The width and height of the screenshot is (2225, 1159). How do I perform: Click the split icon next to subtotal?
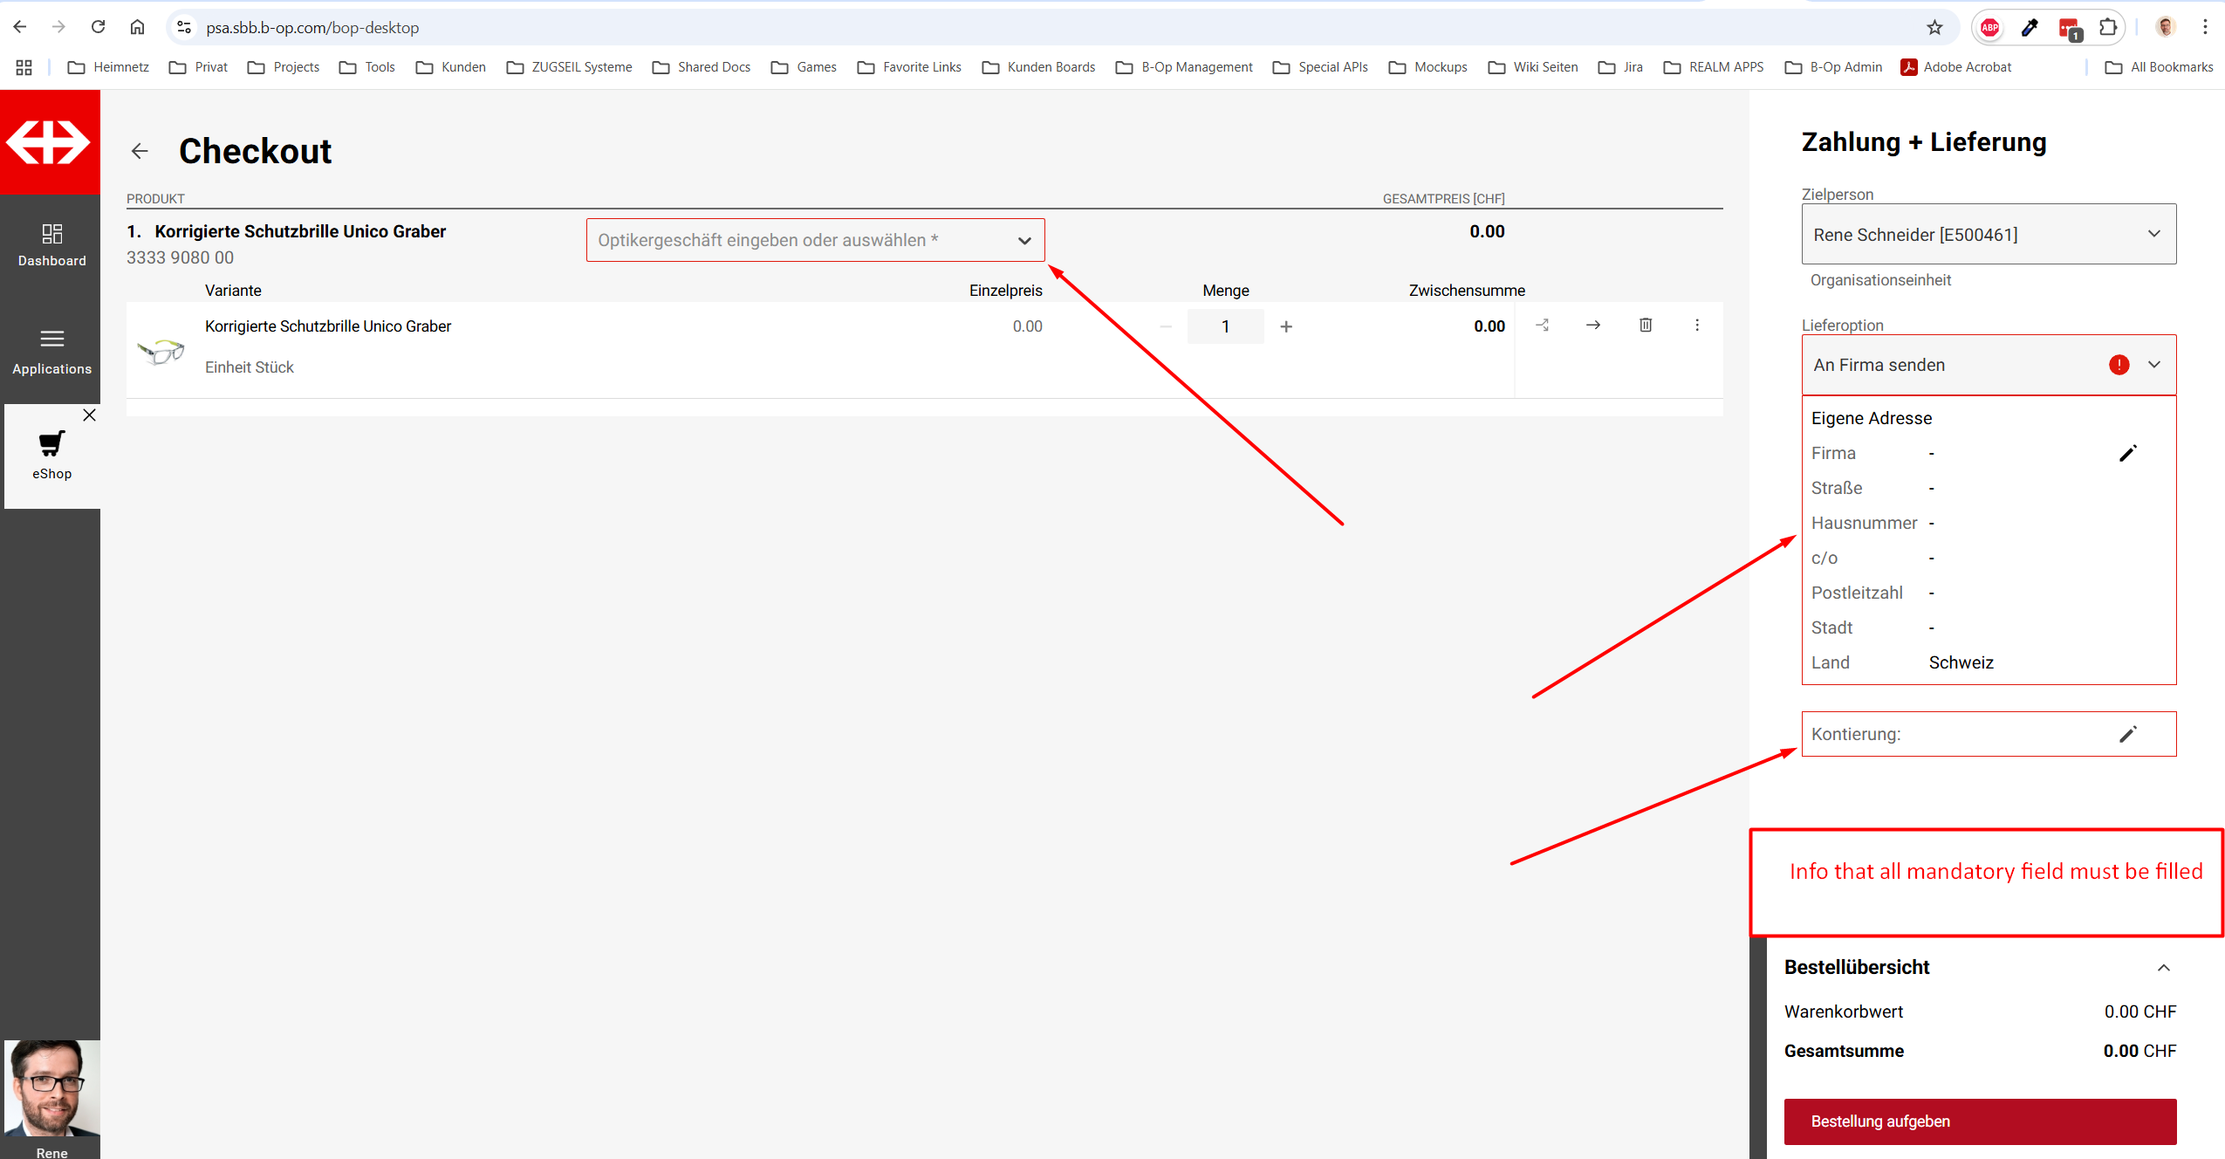tap(1543, 325)
